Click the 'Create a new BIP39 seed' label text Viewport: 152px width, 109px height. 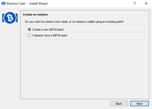48,30
